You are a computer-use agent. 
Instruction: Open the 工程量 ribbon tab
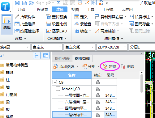[x=108, y=10]
